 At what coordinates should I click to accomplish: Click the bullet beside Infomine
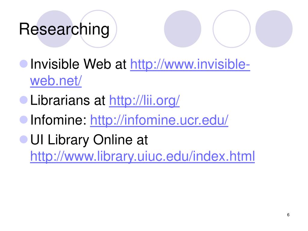[x=23, y=120]
